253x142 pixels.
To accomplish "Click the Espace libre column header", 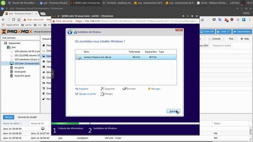I will click(x=151, y=52).
